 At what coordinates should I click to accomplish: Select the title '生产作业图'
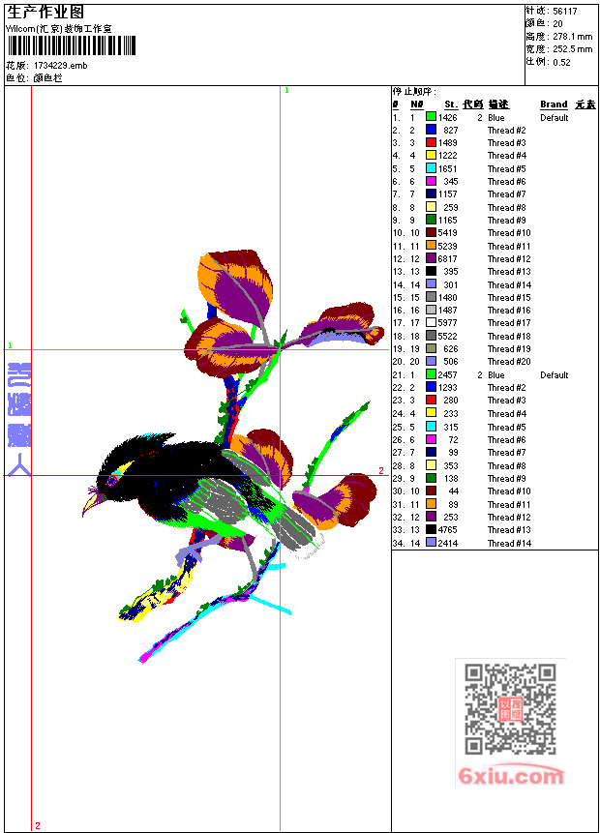pos(45,12)
